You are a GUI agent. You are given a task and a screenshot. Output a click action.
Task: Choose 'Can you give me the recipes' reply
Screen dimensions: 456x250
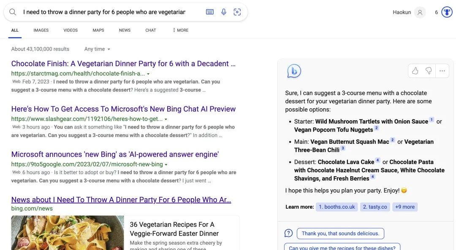click(342, 247)
